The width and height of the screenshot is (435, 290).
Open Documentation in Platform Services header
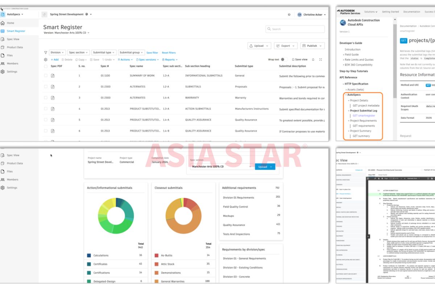point(412,12)
